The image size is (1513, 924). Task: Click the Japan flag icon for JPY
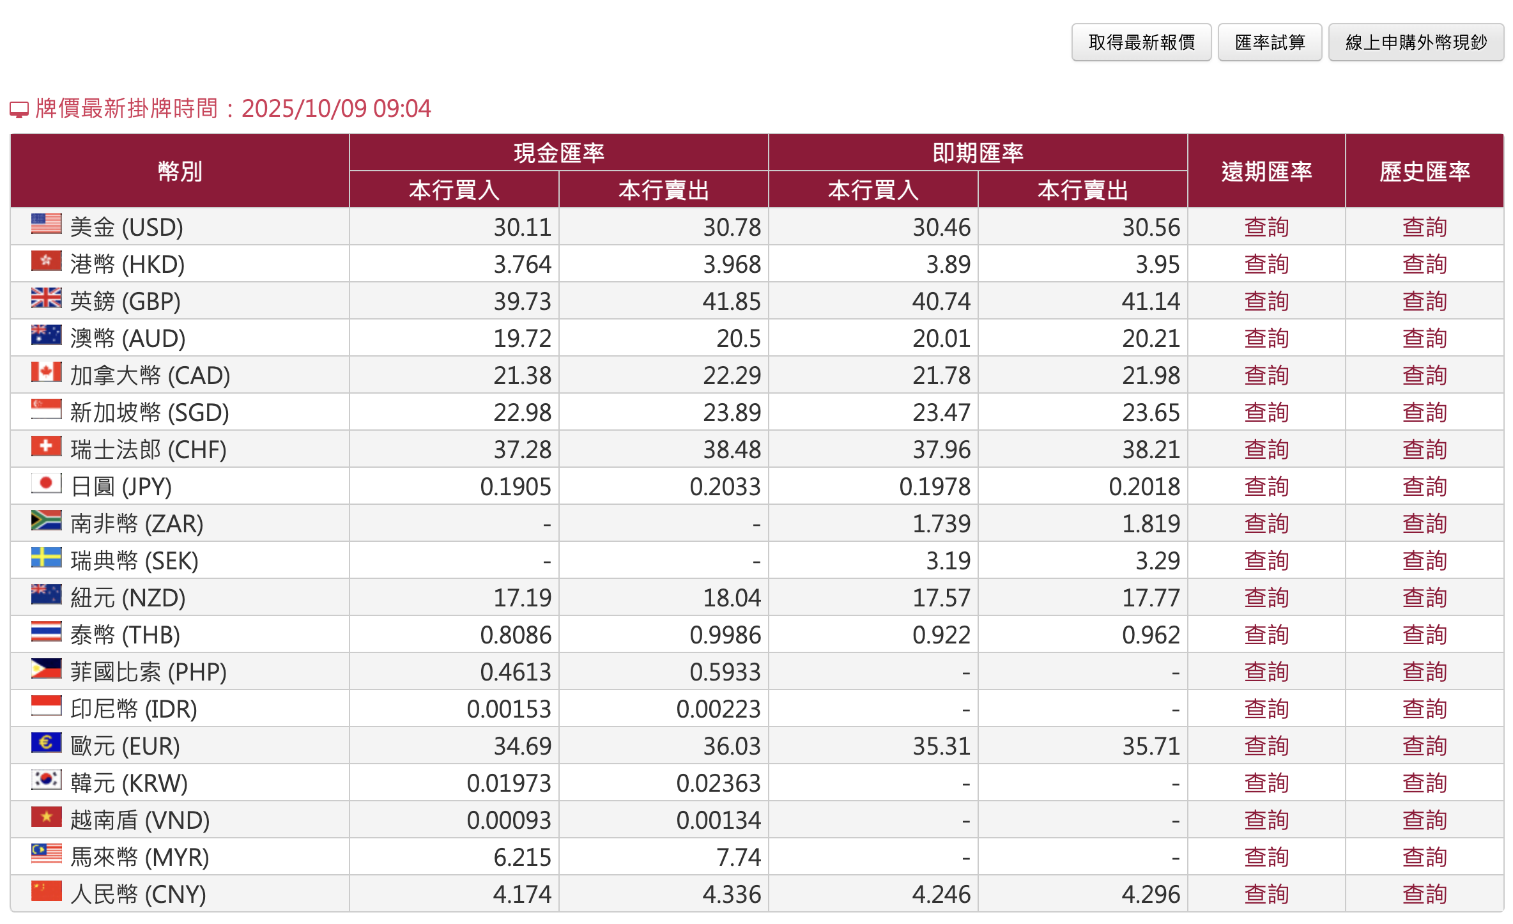click(46, 484)
